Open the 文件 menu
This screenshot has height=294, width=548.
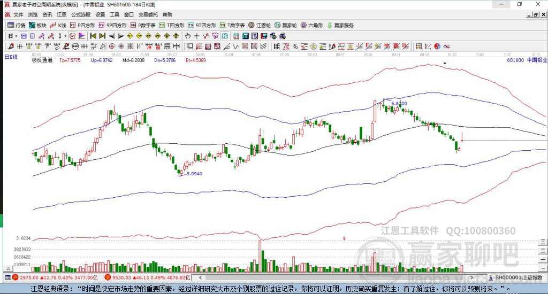(18, 14)
